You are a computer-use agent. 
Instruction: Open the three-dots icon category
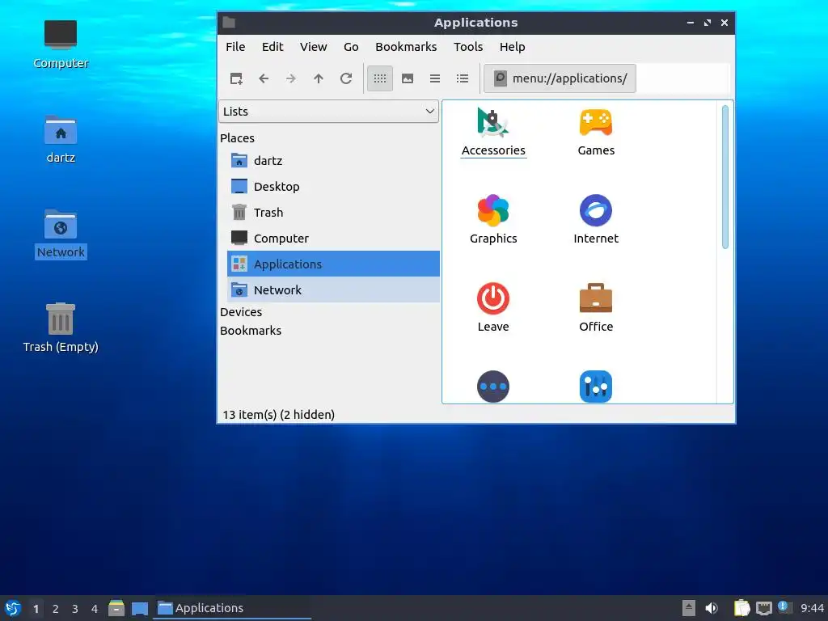(x=493, y=387)
